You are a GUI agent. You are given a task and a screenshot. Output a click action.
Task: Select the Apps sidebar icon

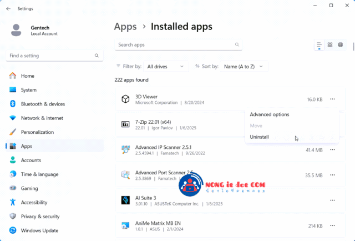click(x=13, y=146)
